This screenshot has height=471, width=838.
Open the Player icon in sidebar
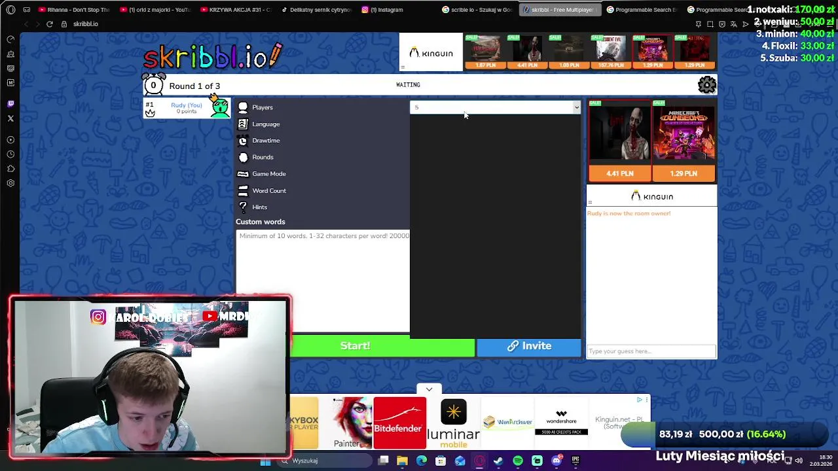tap(10, 140)
